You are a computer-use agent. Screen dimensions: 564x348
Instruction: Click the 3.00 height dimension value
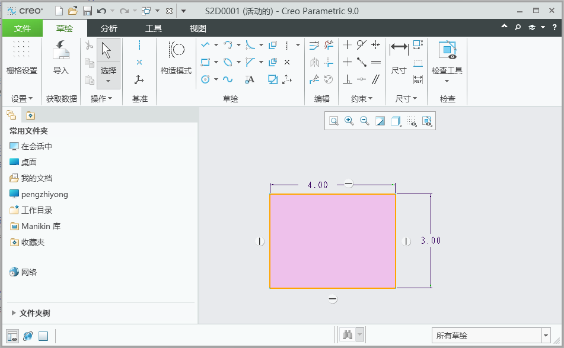click(431, 240)
